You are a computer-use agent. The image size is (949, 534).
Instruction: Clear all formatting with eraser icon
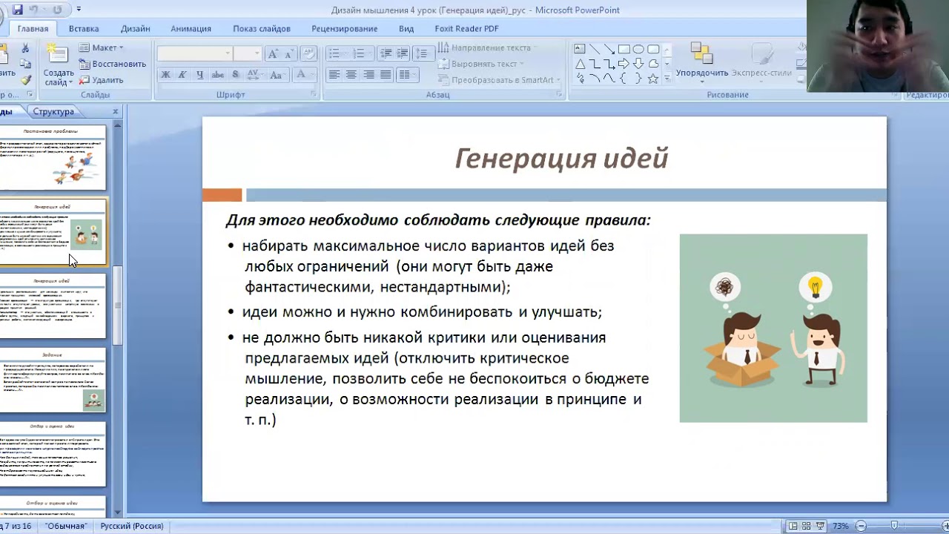coord(308,53)
